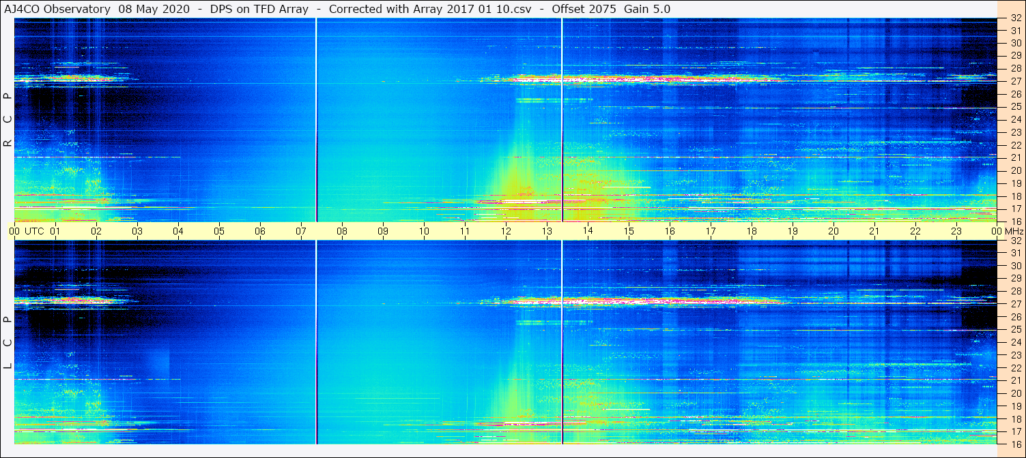Pick the 27 MHz tick of the RCP panel
1026x458 pixels.
point(1015,81)
